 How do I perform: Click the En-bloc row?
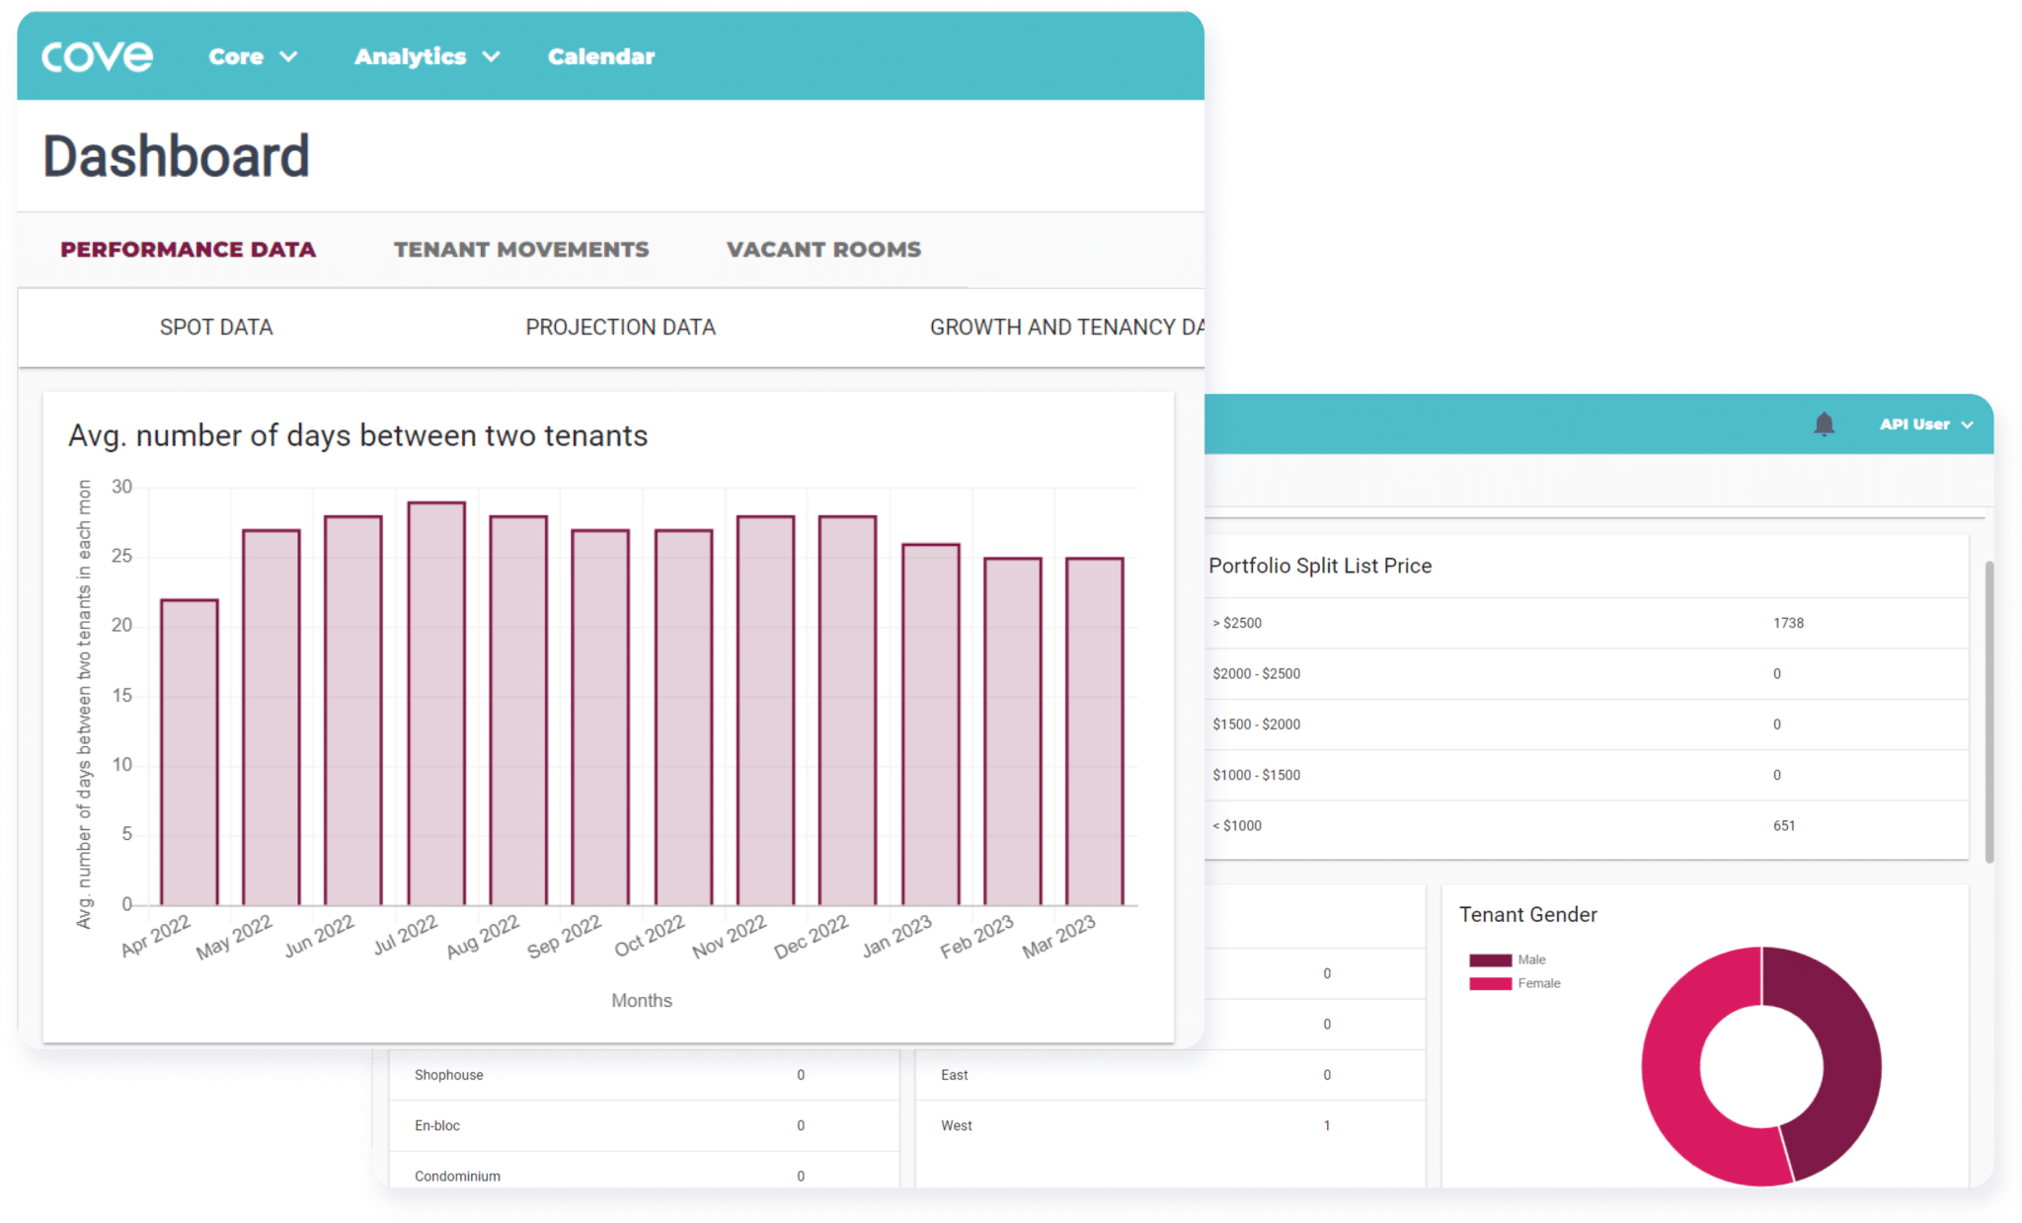pos(644,1125)
